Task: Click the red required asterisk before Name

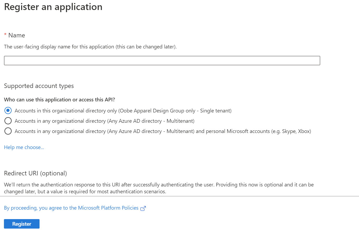Action: coord(5,35)
